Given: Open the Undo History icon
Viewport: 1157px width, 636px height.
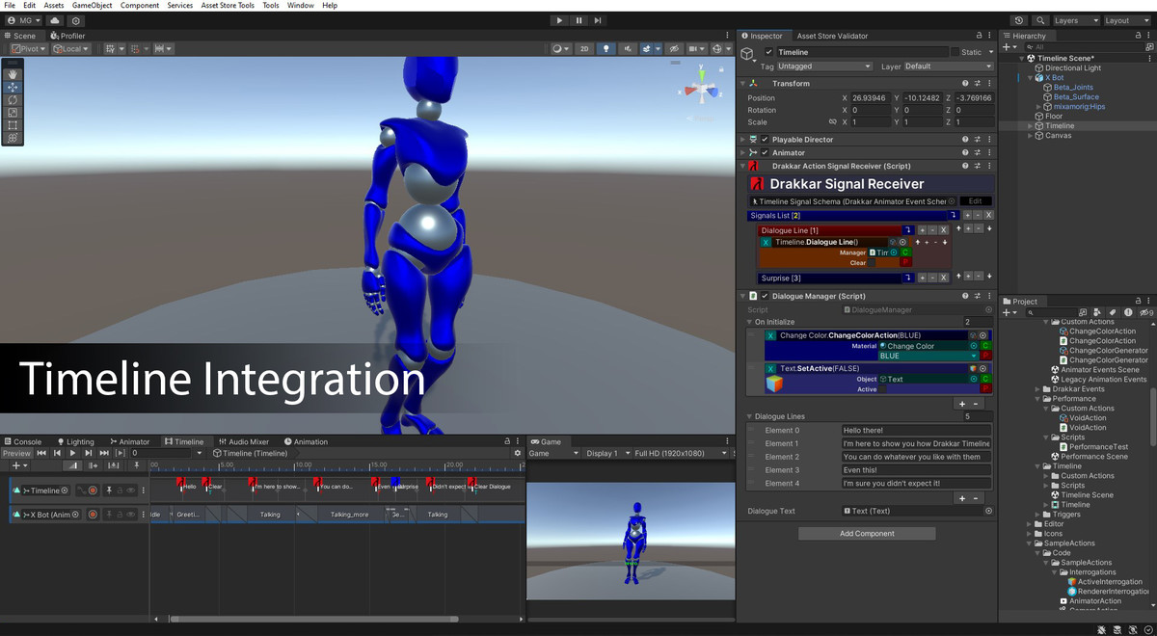Looking at the screenshot, I should 1020,20.
